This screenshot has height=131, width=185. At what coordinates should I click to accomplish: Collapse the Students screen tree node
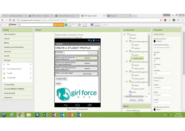tap(125, 34)
